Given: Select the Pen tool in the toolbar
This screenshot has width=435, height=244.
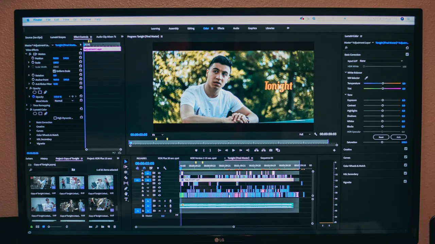Looking at the screenshot, I should pos(126,188).
